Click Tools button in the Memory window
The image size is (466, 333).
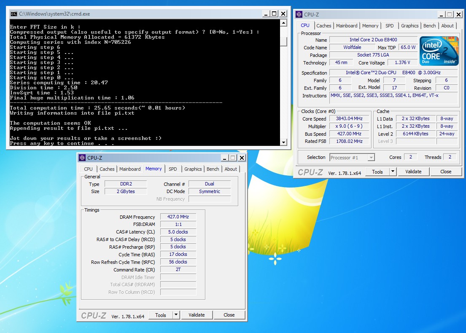pos(161,315)
